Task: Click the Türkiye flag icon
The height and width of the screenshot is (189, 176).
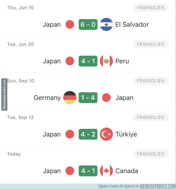Action: point(106,134)
